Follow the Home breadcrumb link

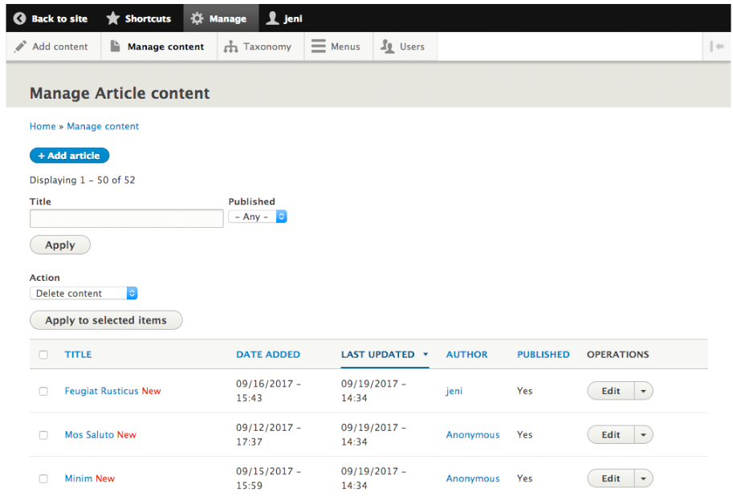click(43, 126)
